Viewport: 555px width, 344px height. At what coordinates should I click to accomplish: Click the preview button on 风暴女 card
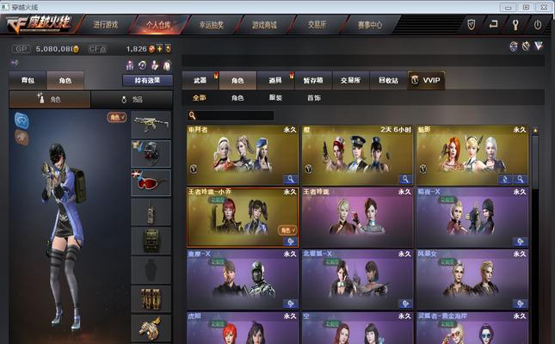coord(521,304)
